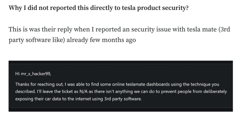Click "Thanks for reaching out" sentence start
The image size is (243, 120).
coord(39,85)
